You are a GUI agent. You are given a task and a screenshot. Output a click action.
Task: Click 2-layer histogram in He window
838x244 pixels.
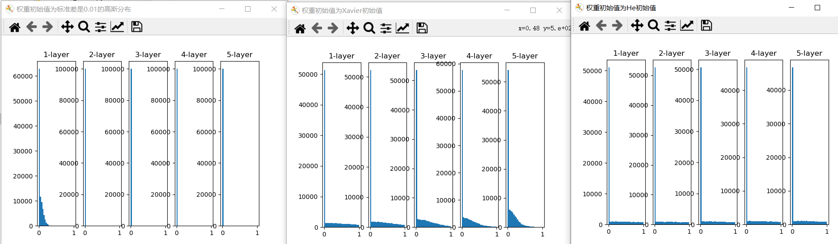(672, 142)
